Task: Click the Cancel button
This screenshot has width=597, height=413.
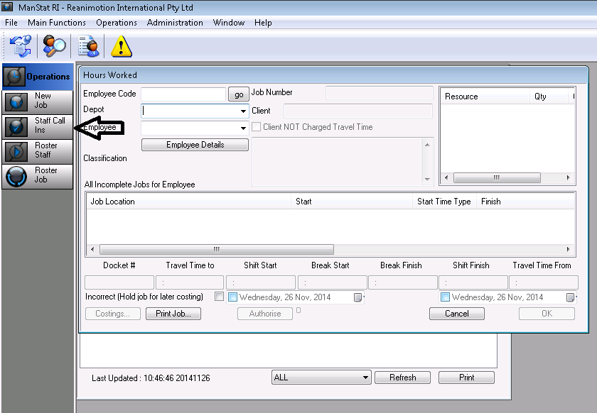Action: tap(457, 314)
